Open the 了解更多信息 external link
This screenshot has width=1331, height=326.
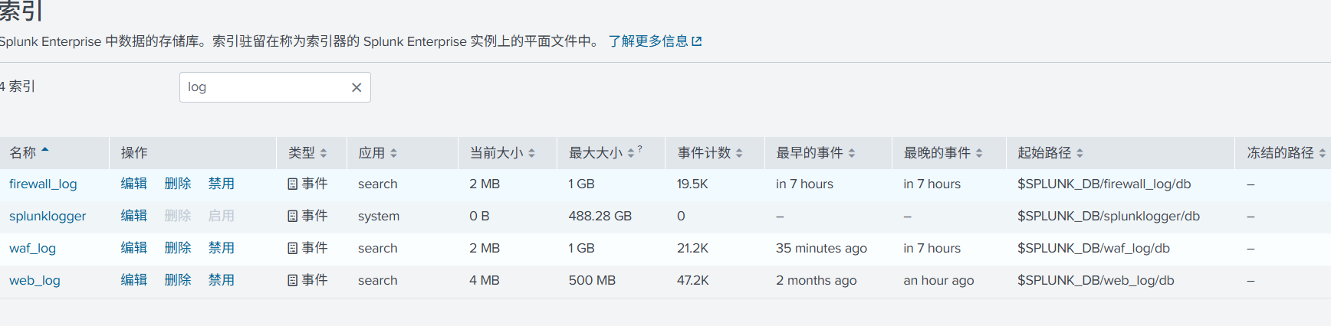pos(655,41)
